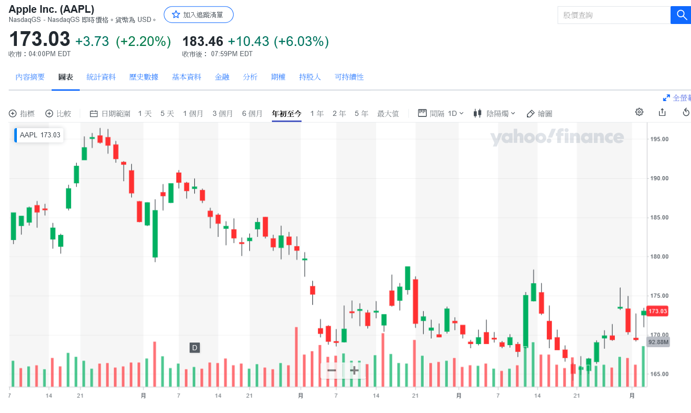Open the 間隔 1D interval dropdown
This screenshot has height=413, width=691.
[441, 113]
